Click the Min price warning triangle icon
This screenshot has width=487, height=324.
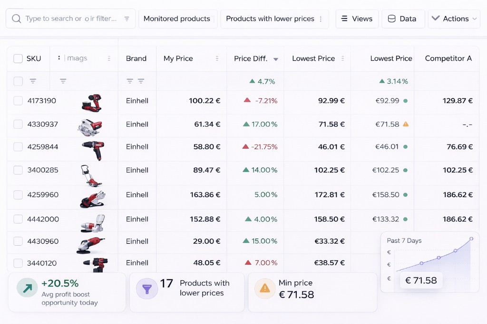click(265, 288)
